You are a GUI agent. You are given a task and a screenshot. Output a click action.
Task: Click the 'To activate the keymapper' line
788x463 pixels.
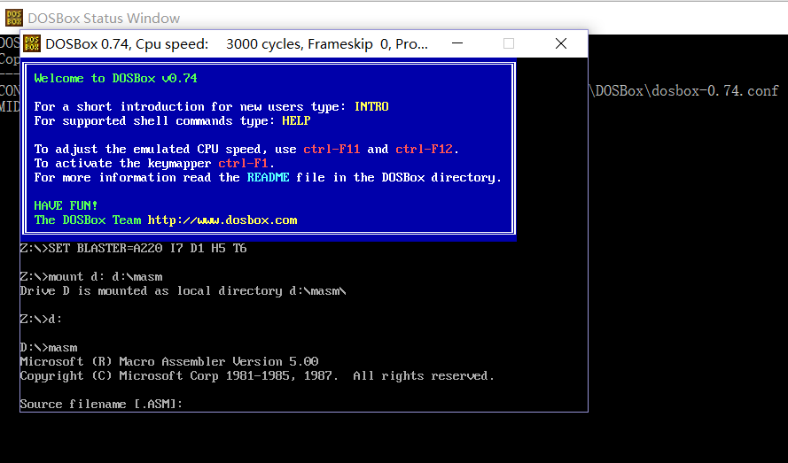154,163
